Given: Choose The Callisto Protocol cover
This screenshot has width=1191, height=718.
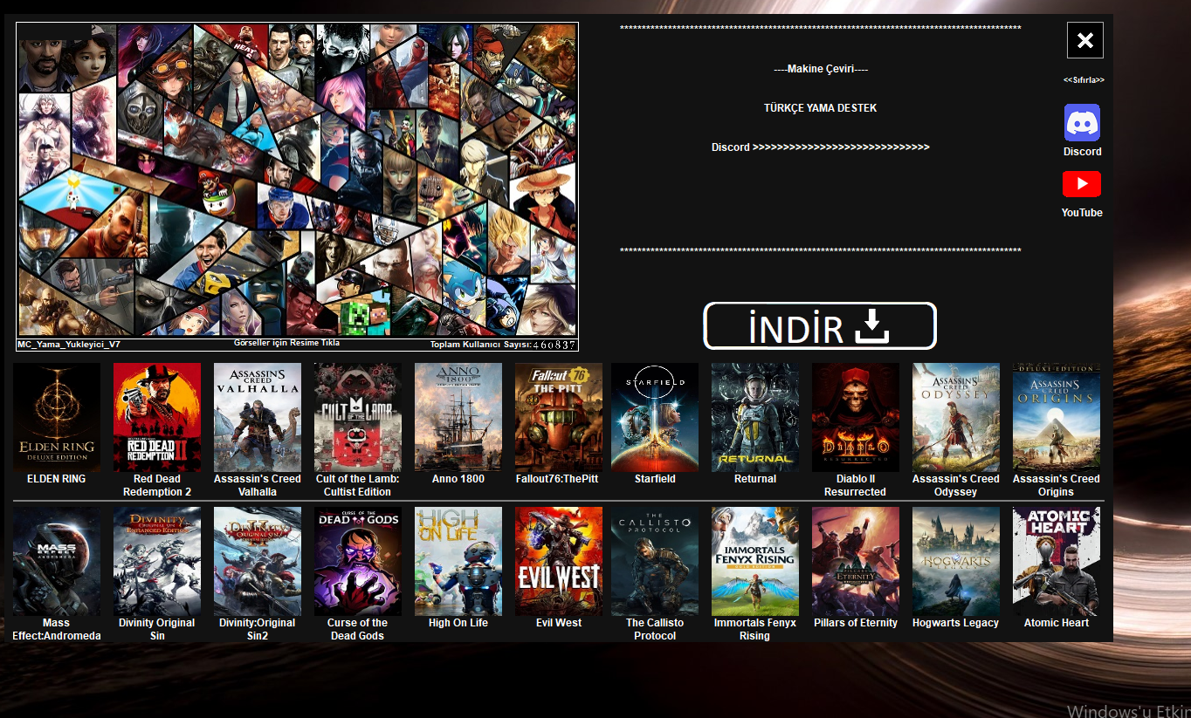Looking at the screenshot, I should [655, 562].
